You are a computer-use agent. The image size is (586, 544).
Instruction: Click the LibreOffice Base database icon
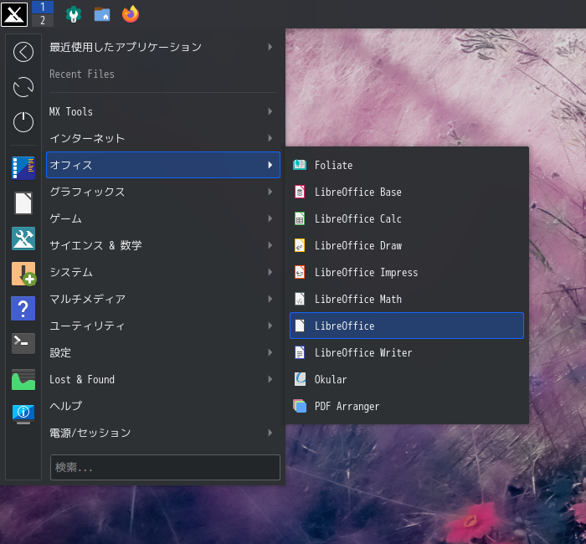point(300,192)
